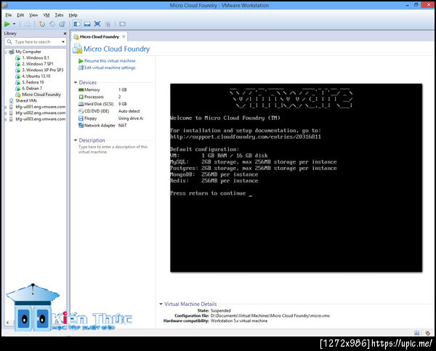The image size is (436, 351).
Task: Open the Help menu
Action: [73, 15]
